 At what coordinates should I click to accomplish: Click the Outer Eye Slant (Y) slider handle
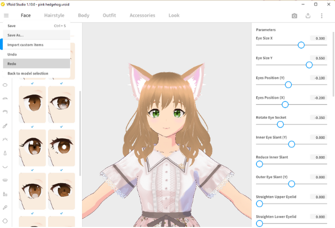click(x=291, y=184)
